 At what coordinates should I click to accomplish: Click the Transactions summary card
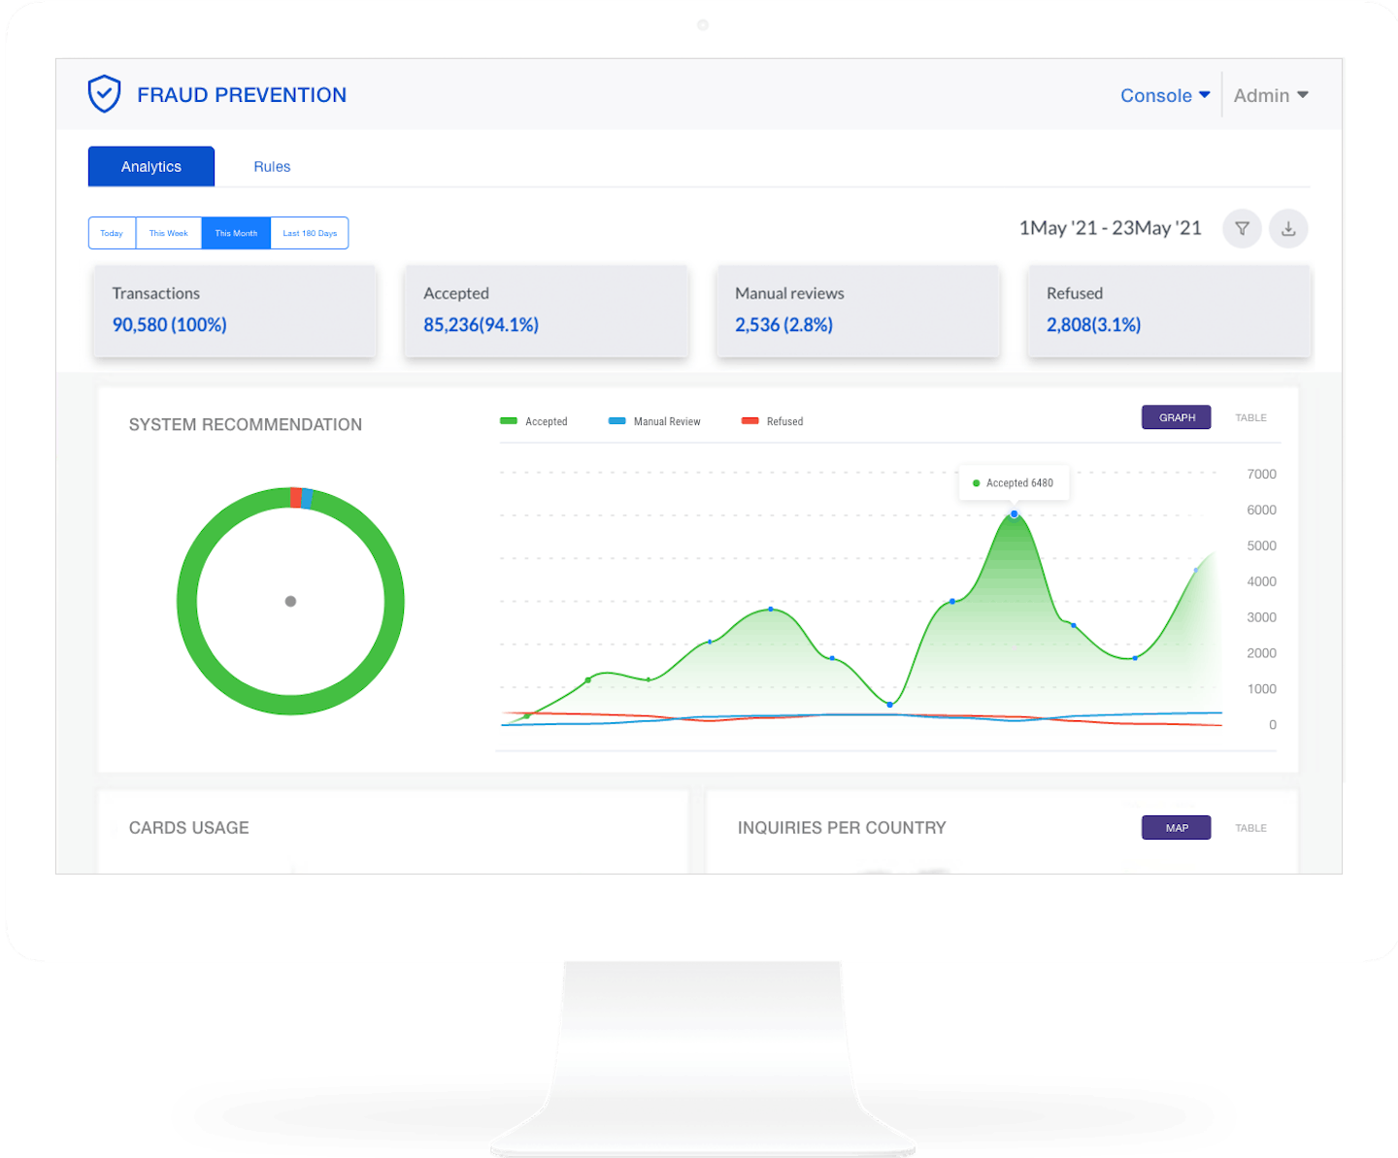point(234,311)
